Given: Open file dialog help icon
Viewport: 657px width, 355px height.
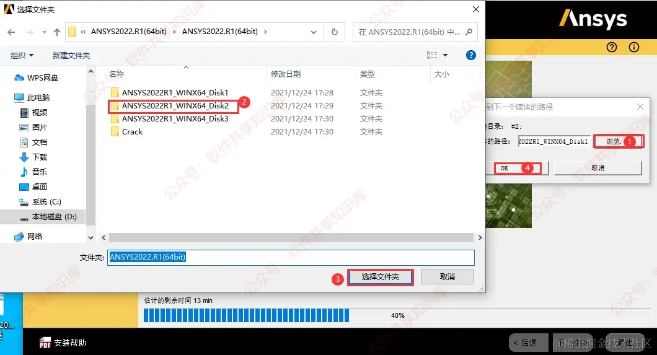Looking at the screenshot, I should [471, 55].
